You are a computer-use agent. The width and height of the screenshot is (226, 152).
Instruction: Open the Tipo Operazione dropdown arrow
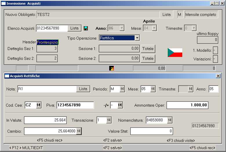click(137, 38)
